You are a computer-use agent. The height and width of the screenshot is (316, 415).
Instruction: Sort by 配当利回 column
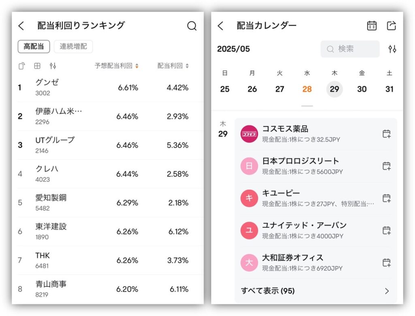pos(173,66)
